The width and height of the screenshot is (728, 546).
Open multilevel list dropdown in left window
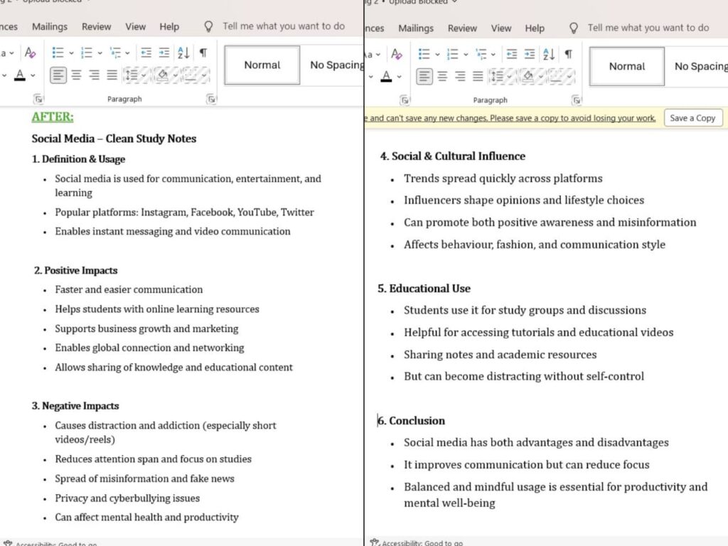(x=127, y=53)
